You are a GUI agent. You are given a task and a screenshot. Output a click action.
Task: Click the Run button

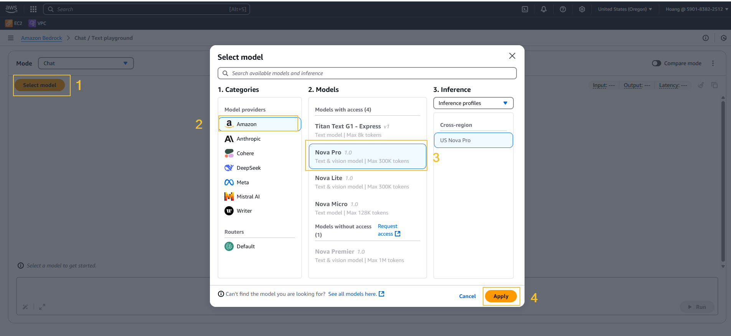(697, 307)
